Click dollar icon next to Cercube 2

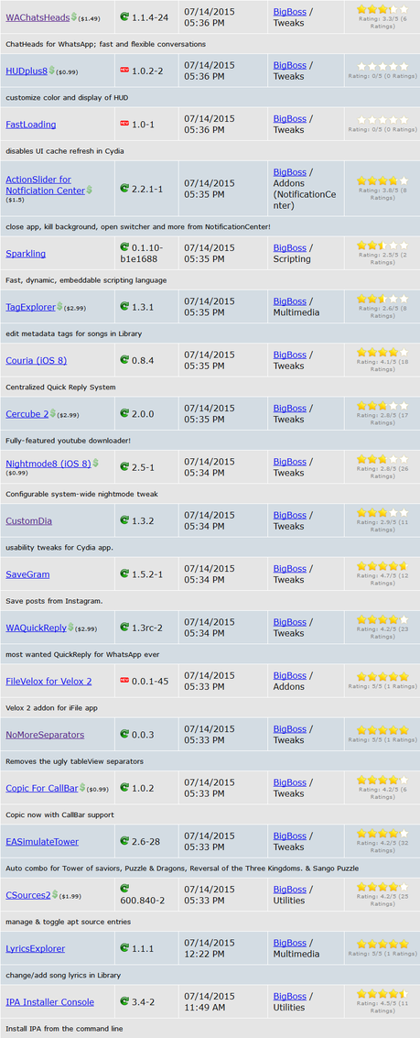53,414
